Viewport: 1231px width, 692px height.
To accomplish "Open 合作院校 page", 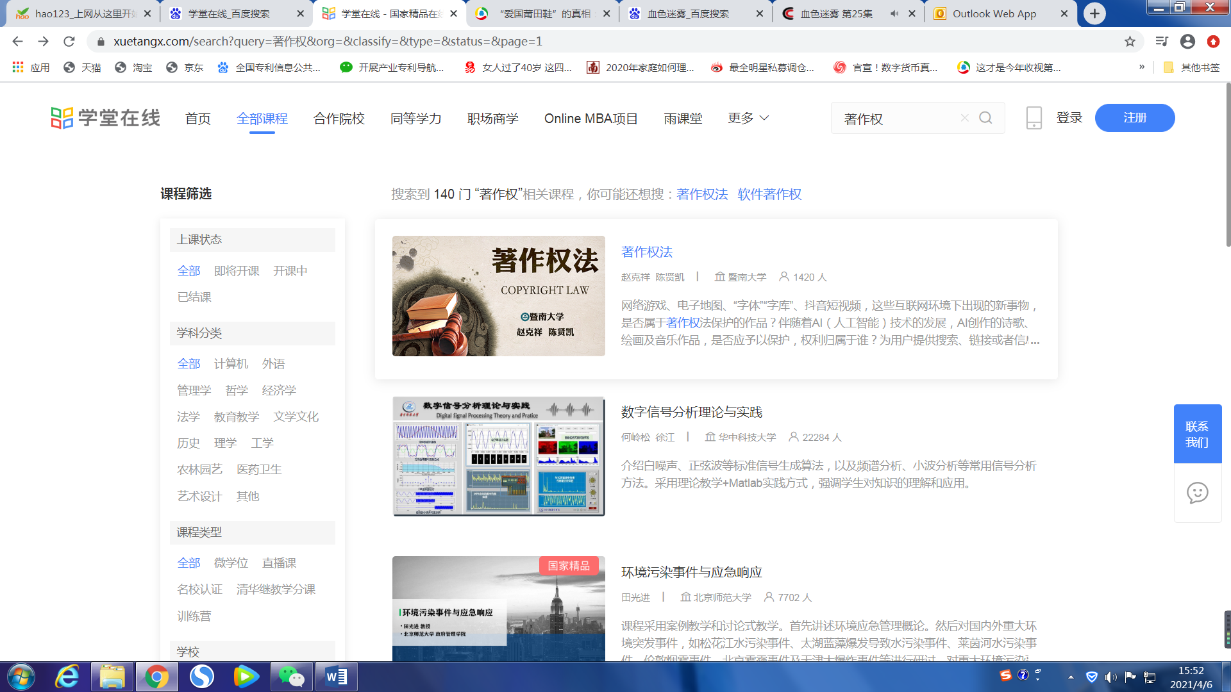I will pos(339,119).
